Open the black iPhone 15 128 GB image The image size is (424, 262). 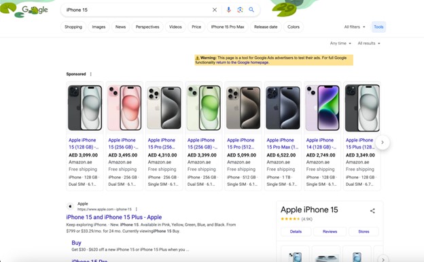(x=85, y=108)
